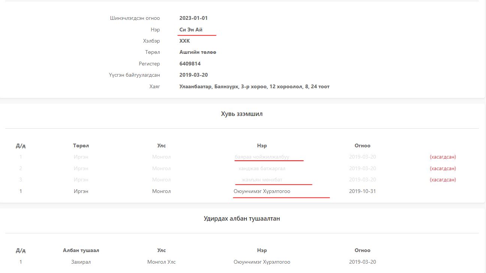The image size is (486, 273).
Task: Select the register number 6409814
Action: point(190,64)
